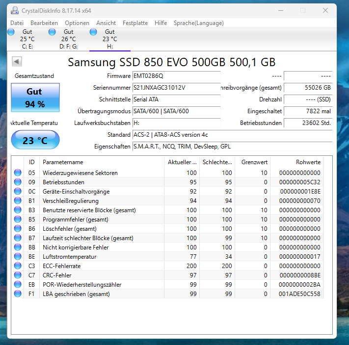Click status orb for Geräte-Einschaltvorgänge row

pos(18,191)
